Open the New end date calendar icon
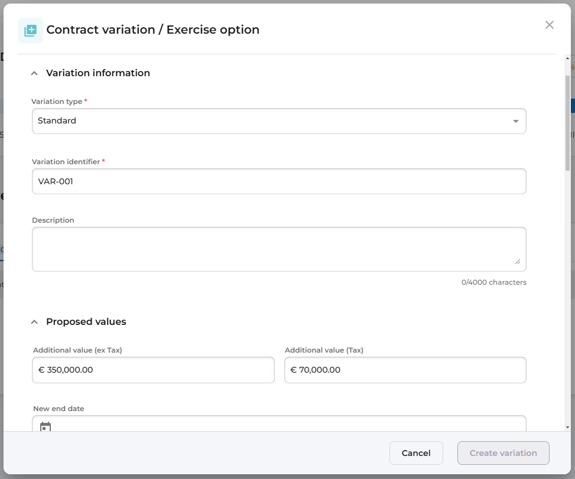The image size is (575, 479). tap(46, 426)
